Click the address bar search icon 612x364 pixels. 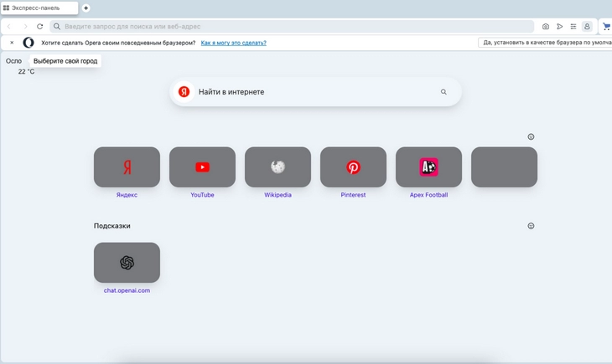point(57,27)
